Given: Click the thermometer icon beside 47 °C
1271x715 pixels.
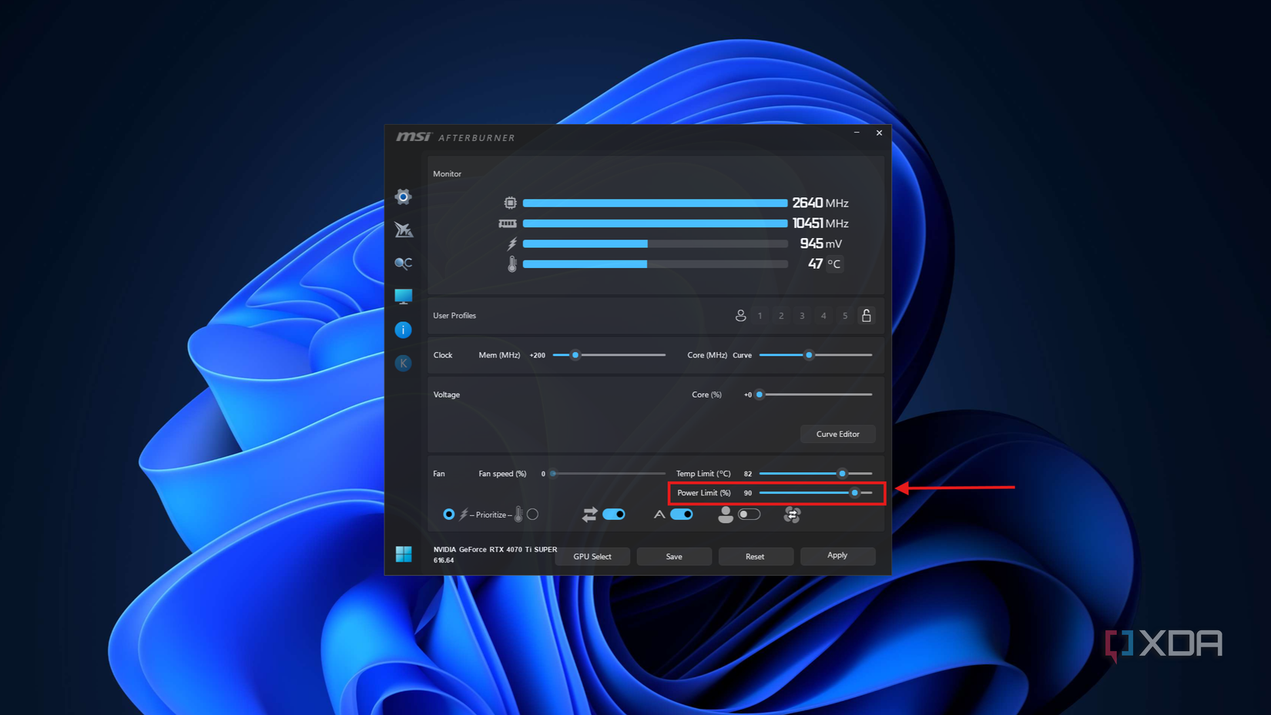Looking at the screenshot, I should [512, 264].
